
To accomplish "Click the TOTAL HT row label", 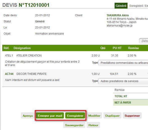I will coord(121,96).
